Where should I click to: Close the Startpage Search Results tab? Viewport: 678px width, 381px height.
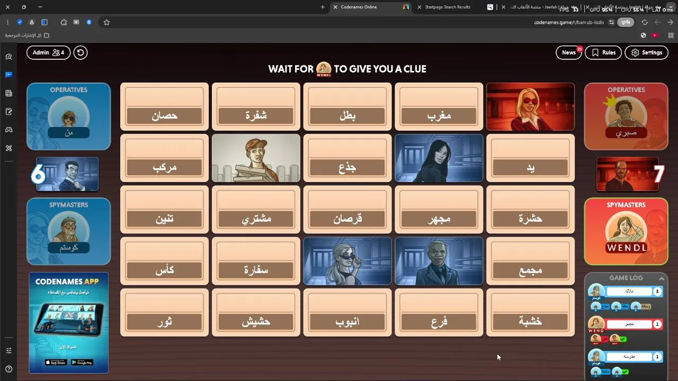[420, 7]
